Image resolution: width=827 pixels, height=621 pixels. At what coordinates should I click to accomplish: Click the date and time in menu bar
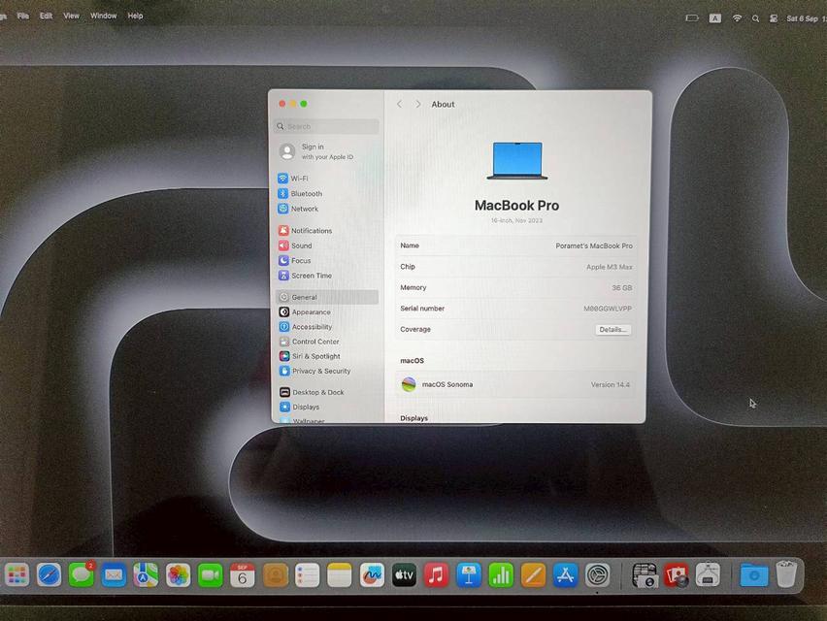point(806,18)
